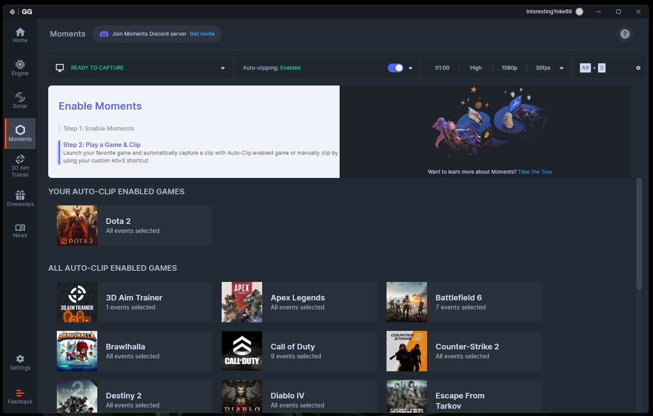
Task: Go to the News section
Action: point(20,231)
